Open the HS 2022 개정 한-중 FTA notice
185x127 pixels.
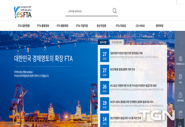coord(133,86)
